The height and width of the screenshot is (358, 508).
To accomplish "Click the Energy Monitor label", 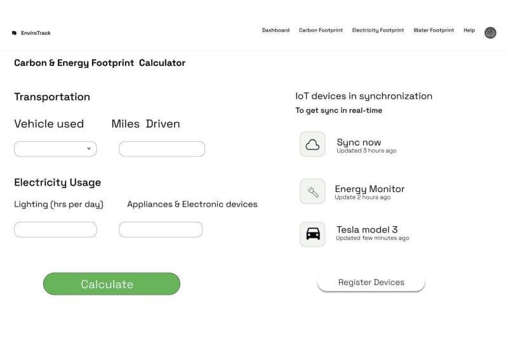I will 370,189.
